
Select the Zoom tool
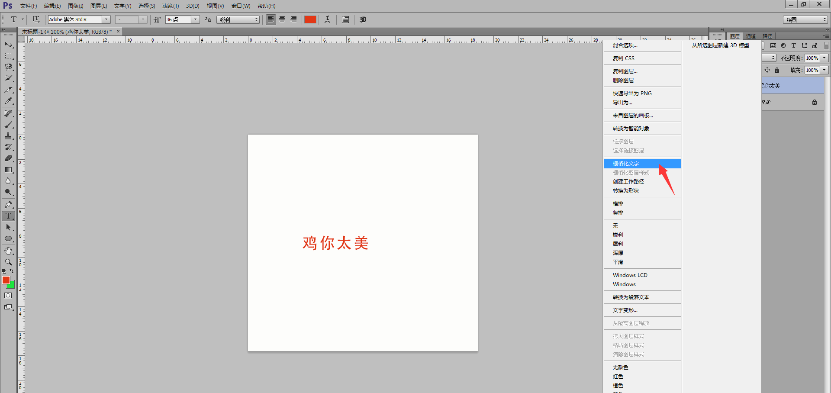pos(8,262)
